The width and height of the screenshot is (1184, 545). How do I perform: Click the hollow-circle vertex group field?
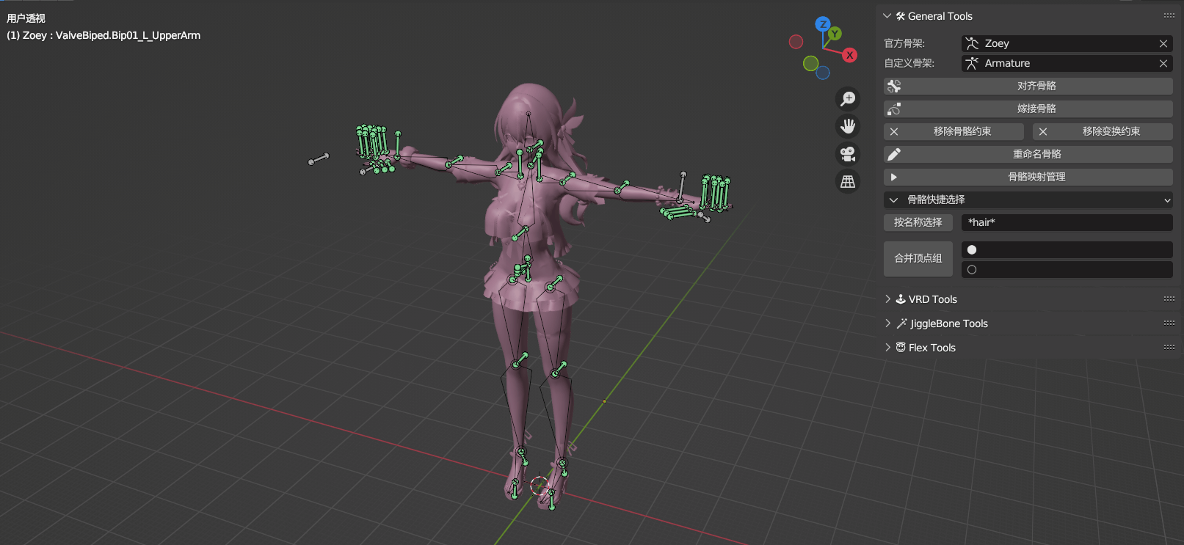[1067, 270]
